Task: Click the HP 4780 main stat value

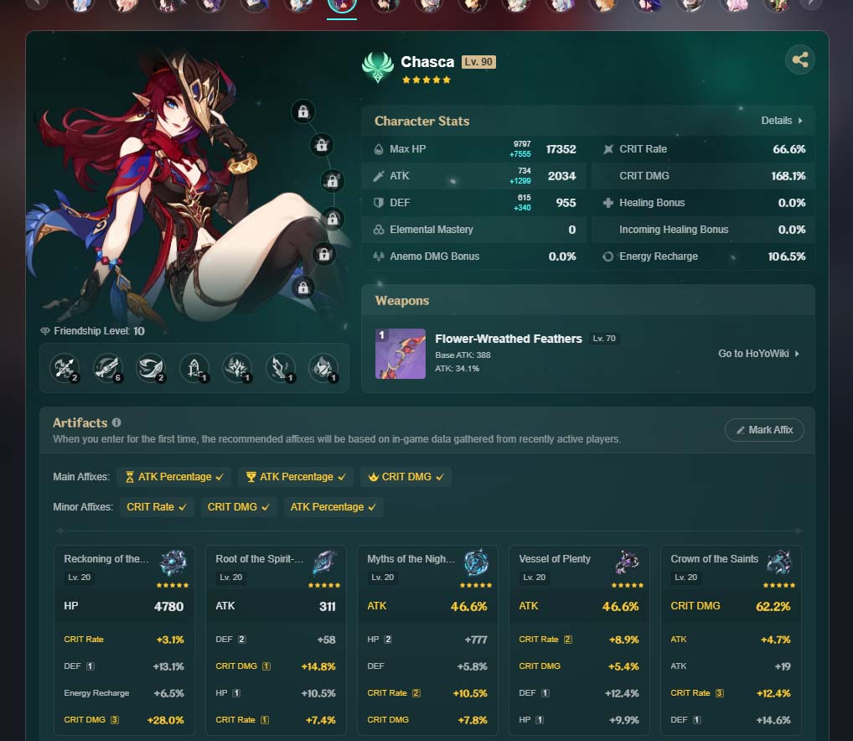Action: pos(168,606)
